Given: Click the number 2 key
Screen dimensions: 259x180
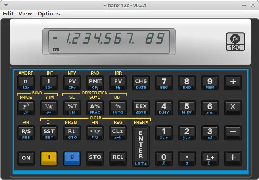Looking at the screenshot, I should 187,133.
